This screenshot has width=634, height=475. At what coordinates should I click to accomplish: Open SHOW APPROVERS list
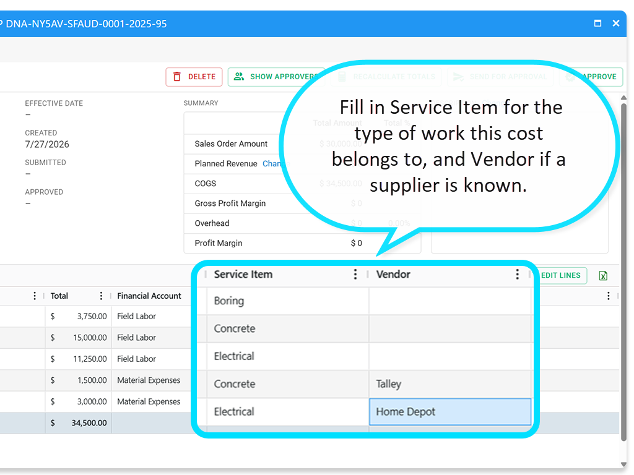point(276,77)
